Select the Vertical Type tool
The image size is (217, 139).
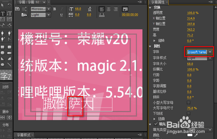click(x=9, y=14)
